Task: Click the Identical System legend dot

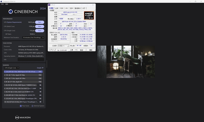Action: coord(32,106)
